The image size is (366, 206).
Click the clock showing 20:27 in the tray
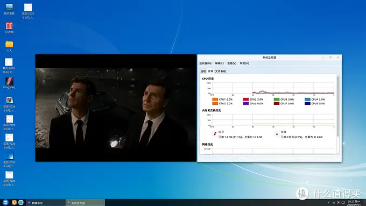tap(354, 203)
